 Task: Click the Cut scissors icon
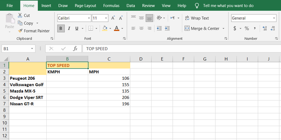20,15
